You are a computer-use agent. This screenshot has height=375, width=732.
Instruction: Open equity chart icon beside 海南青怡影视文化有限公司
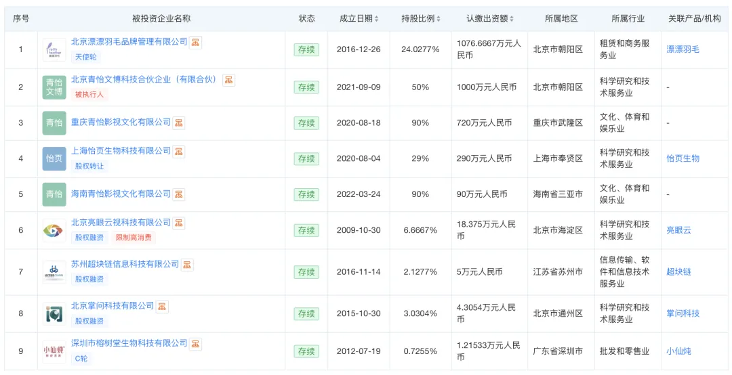pyautogui.click(x=178, y=194)
